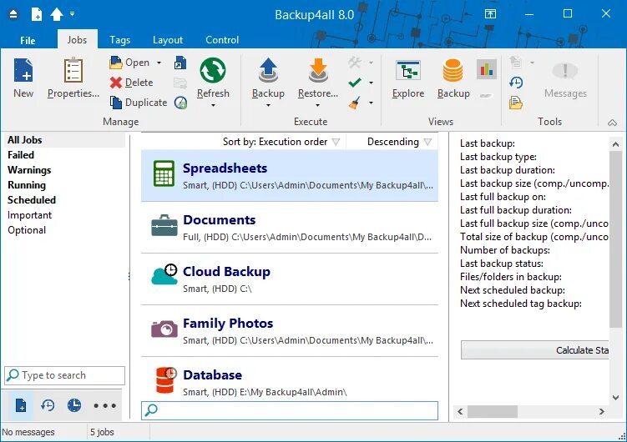The width and height of the screenshot is (627, 442).
Task: Switch to Explore tree view
Action: pyautogui.click(x=408, y=78)
